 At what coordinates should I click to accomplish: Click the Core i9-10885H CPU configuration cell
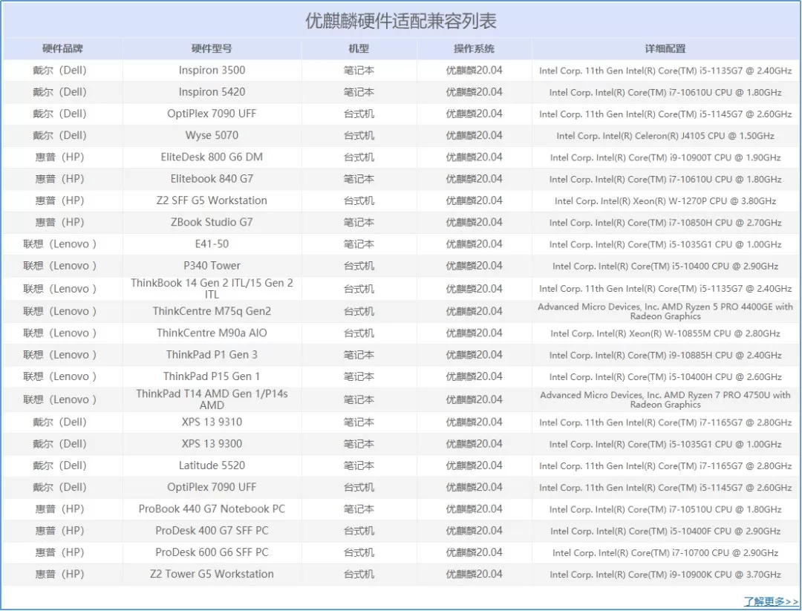click(x=665, y=356)
